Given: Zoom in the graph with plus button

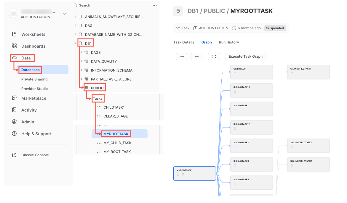Looking at the screenshot, I should 182,57.
